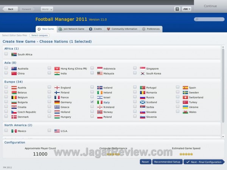Click the Germany flag icon
Image resolution: width=227 pixels, height=170 pixels.
(57, 102)
